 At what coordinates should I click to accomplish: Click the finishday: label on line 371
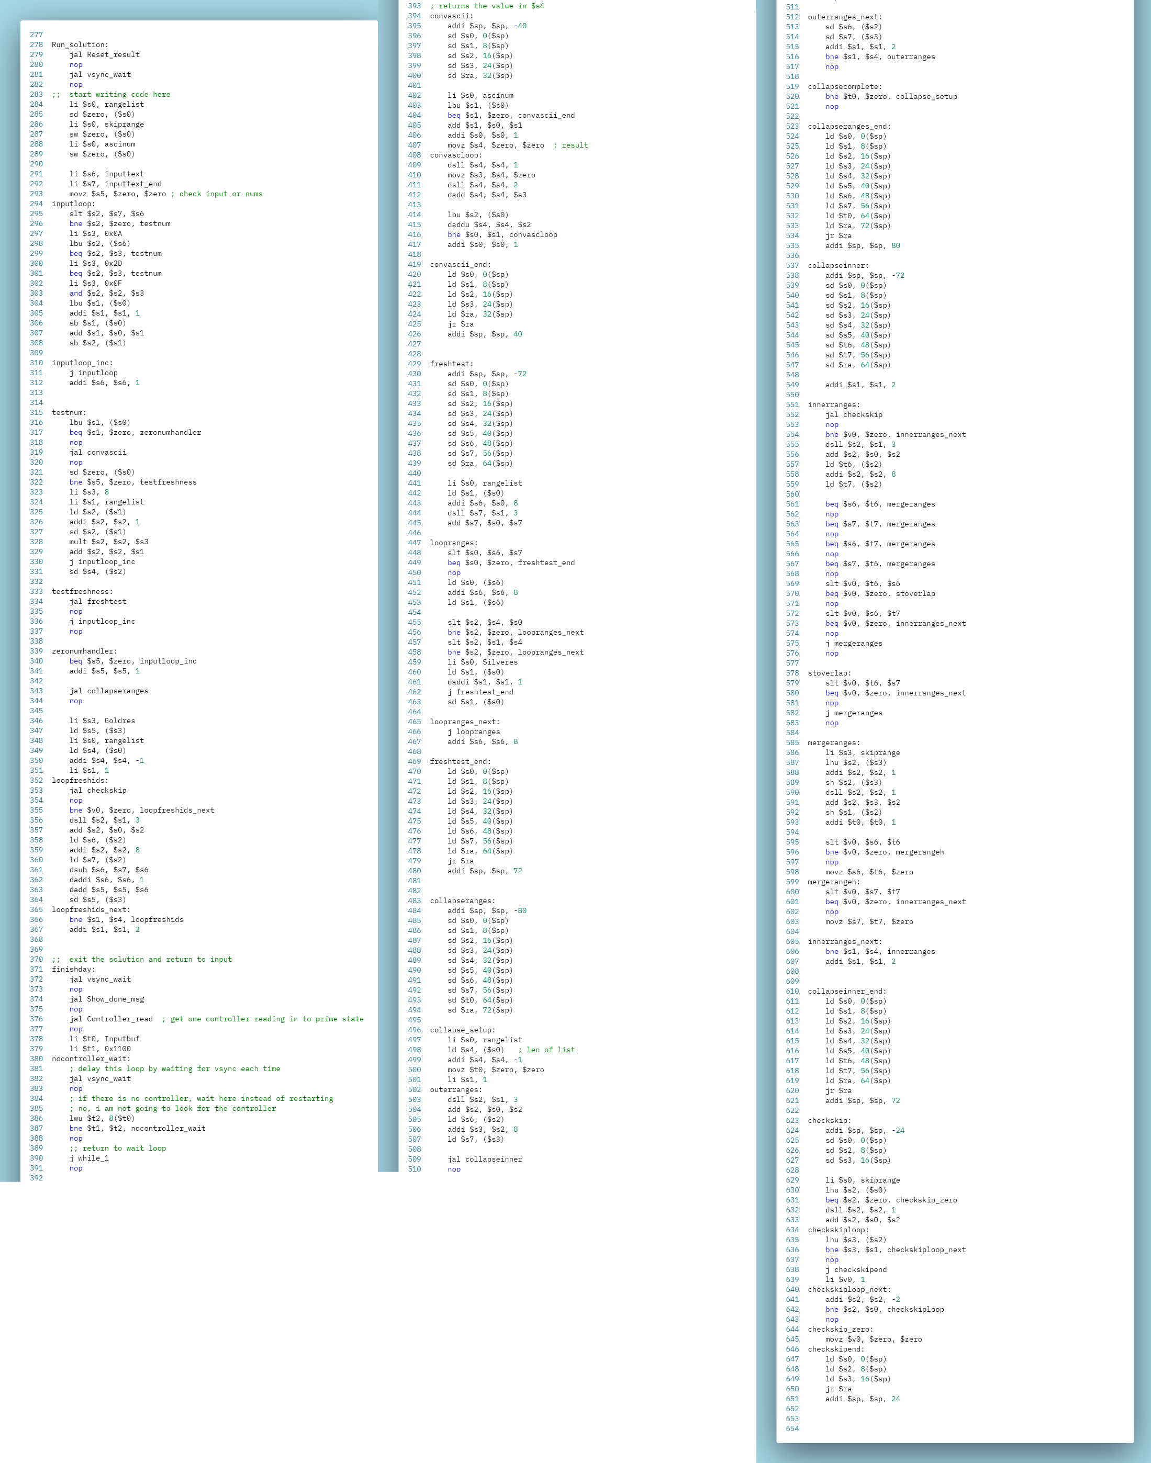73,970
